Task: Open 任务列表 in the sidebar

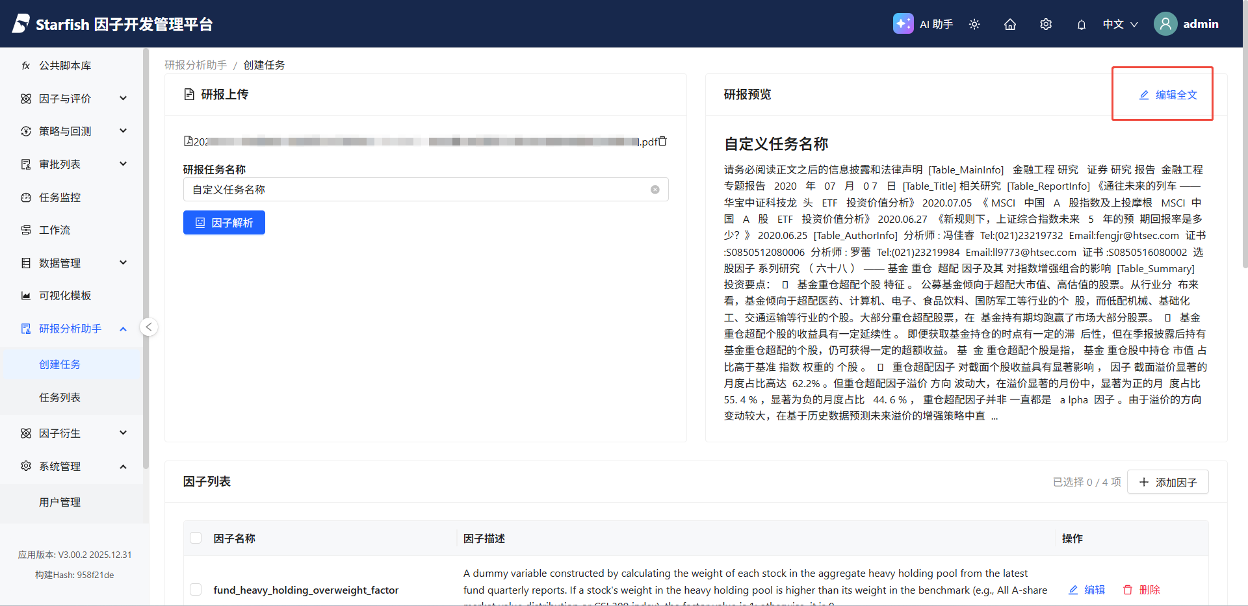Action: pos(60,398)
